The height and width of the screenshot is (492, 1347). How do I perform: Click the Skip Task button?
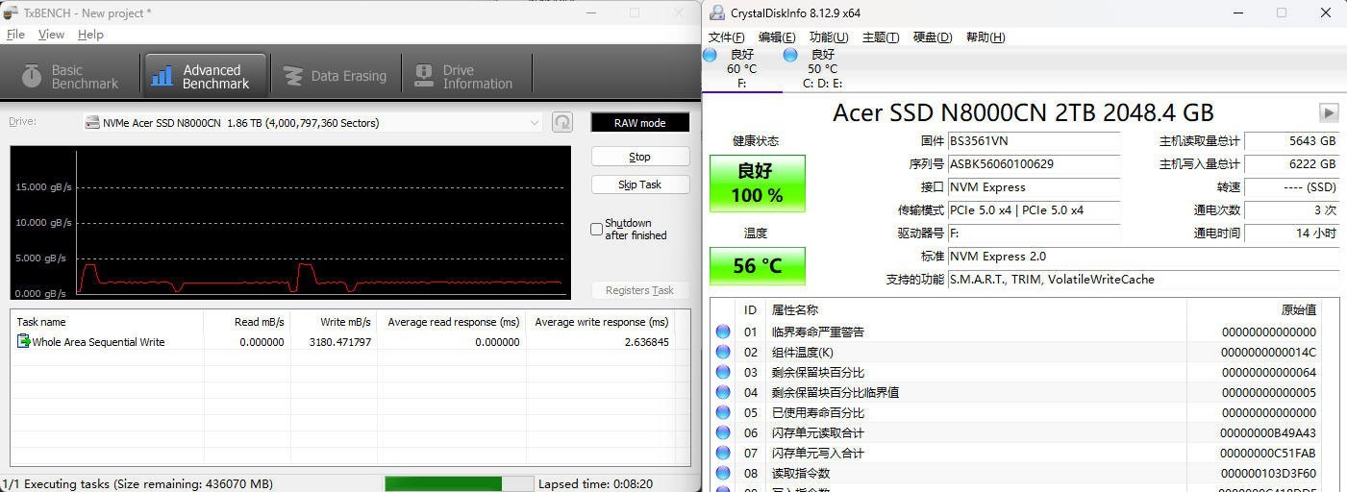[x=639, y=184]
